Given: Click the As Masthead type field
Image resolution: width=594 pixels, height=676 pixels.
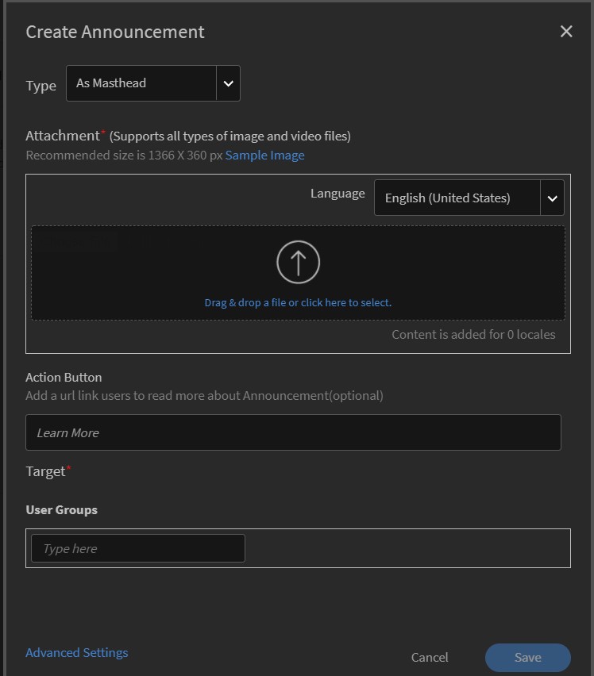Looking at the screenshot, I should point(141,83).
